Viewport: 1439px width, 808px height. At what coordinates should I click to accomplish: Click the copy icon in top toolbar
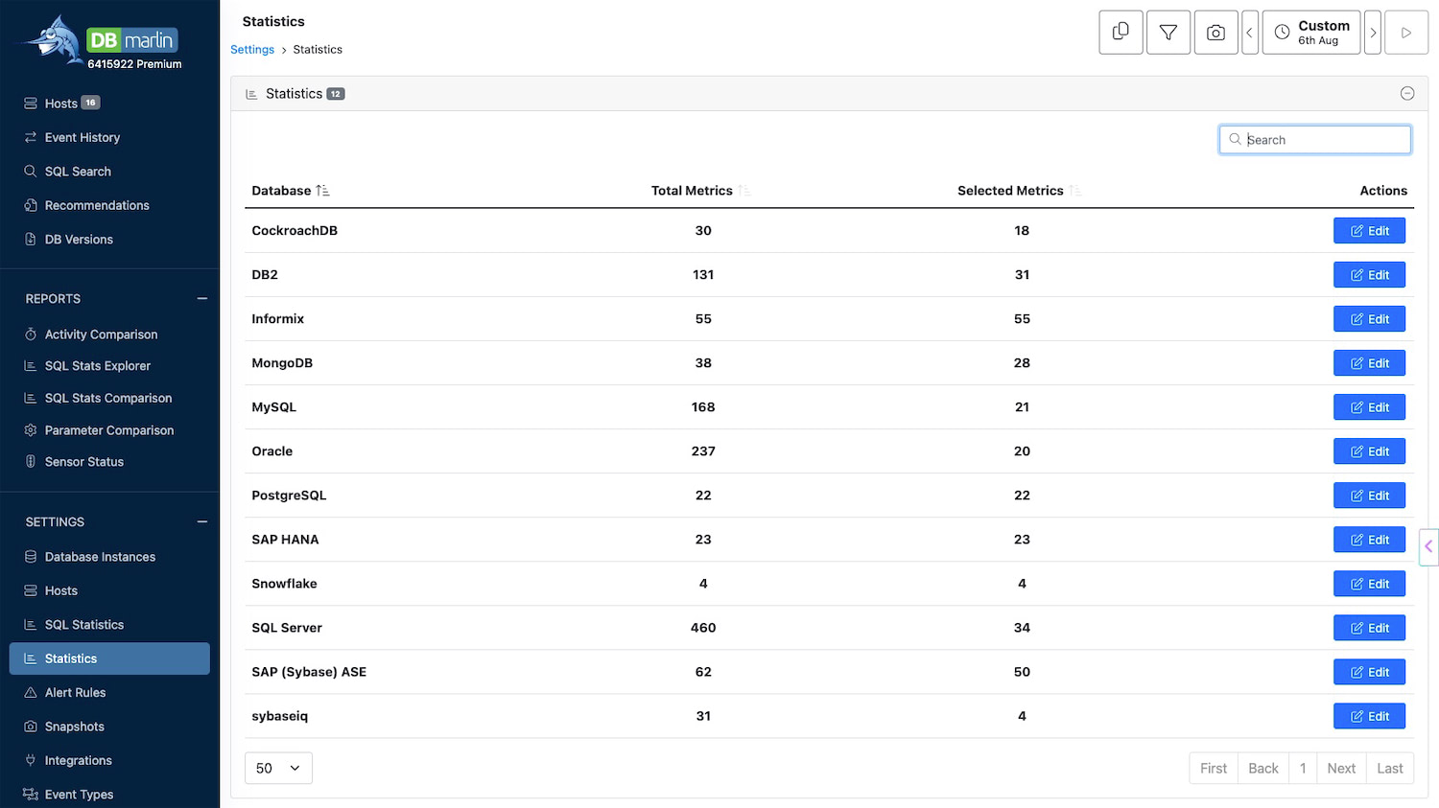tap(1121, 33)
